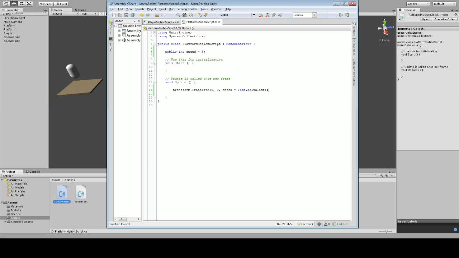Viewport: 459px width, 258px height.
Task: Click Redo arrow in MonoDevelop toolbar
Action: click(148, 15)
